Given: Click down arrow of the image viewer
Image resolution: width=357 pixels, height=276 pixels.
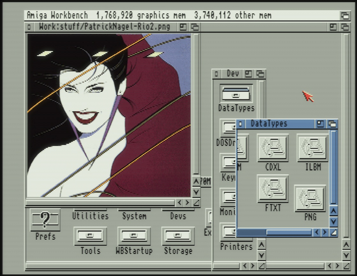Looking at the screenshot, I should coord(196,192).
